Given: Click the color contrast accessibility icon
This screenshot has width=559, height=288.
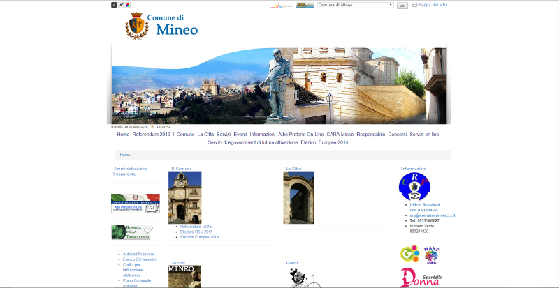Looking at the screenshot, I should (128, 5).
